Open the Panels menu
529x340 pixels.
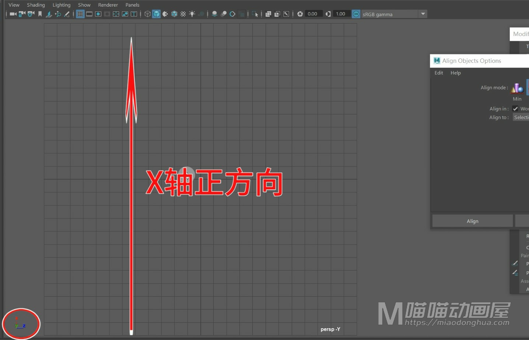132,5
